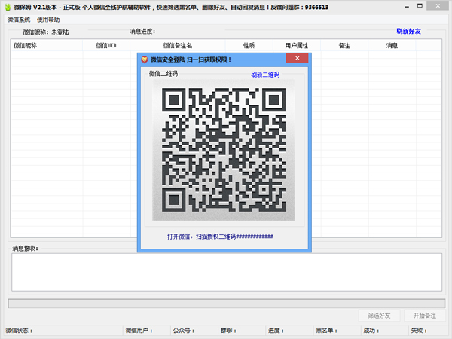Click the 消息 column header
Viewport: 452px width, 339px height.
[x=392, y=46]
